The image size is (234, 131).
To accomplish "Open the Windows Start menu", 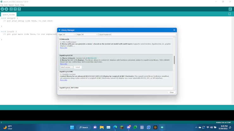I will (72, 127).
